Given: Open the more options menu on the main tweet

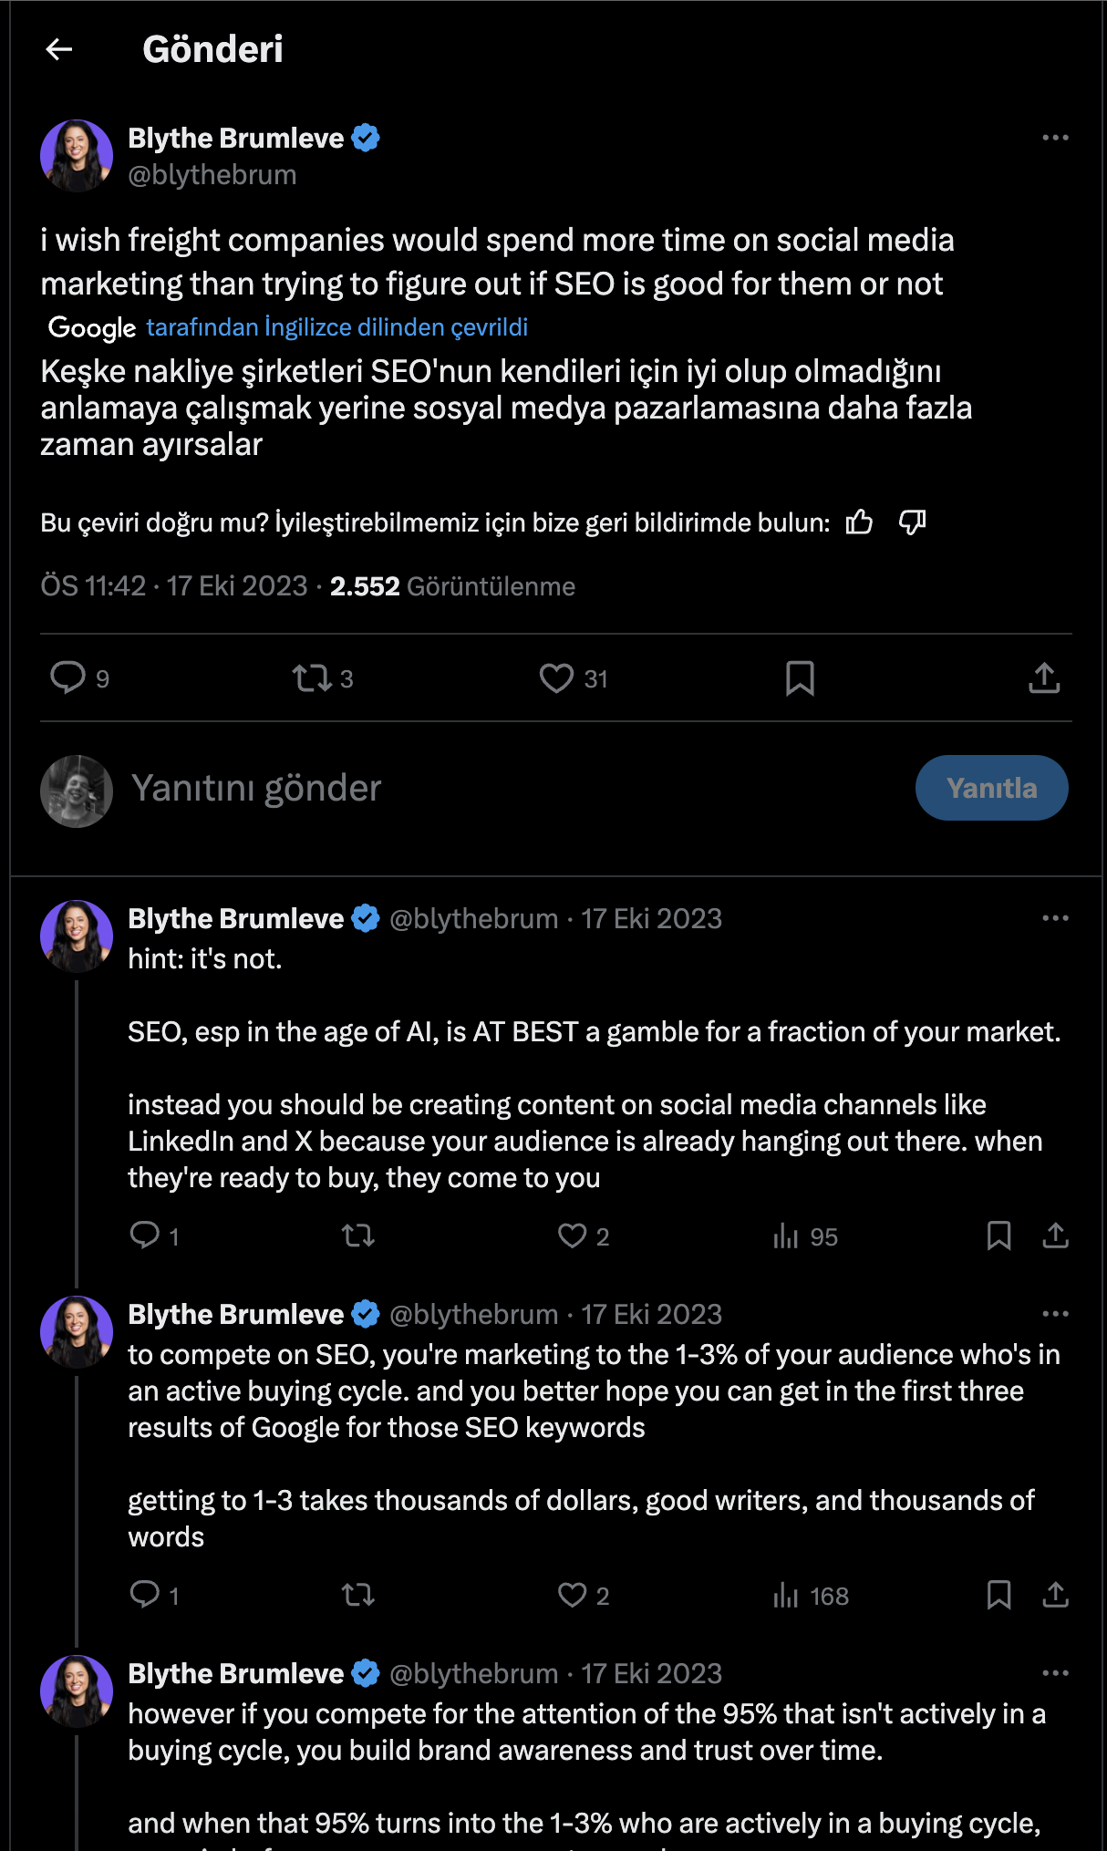Looking at the screenshot, I should coord(1055,137).
